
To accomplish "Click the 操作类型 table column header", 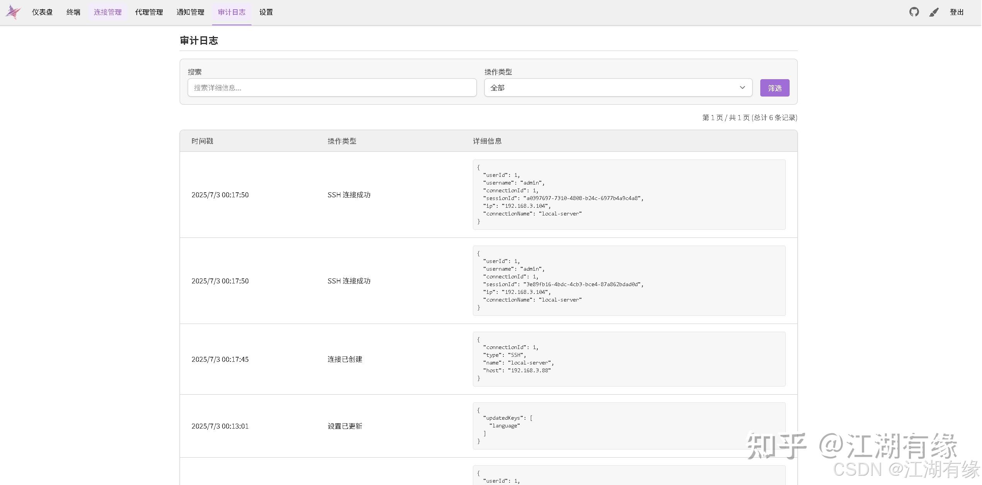I will pyautogui.click(x=342, y=141).
